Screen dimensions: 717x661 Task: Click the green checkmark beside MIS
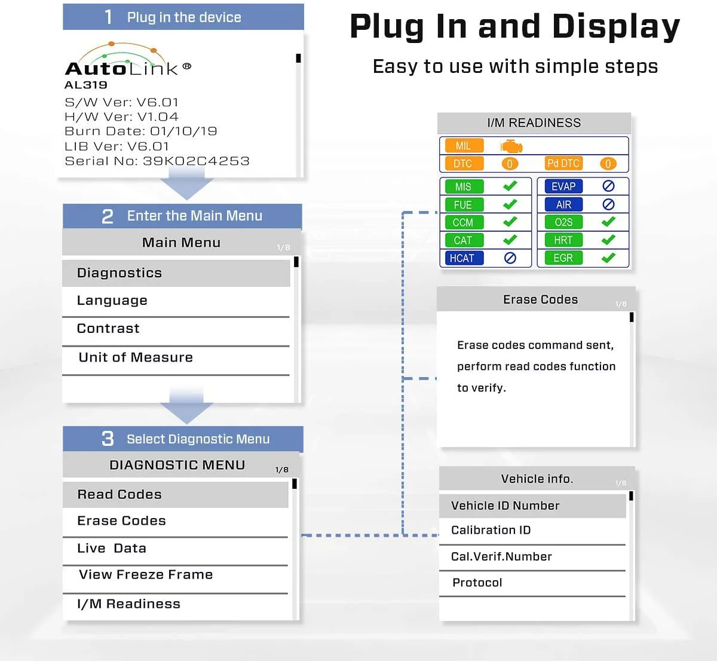pyautogui.click(x=509, y=186)
